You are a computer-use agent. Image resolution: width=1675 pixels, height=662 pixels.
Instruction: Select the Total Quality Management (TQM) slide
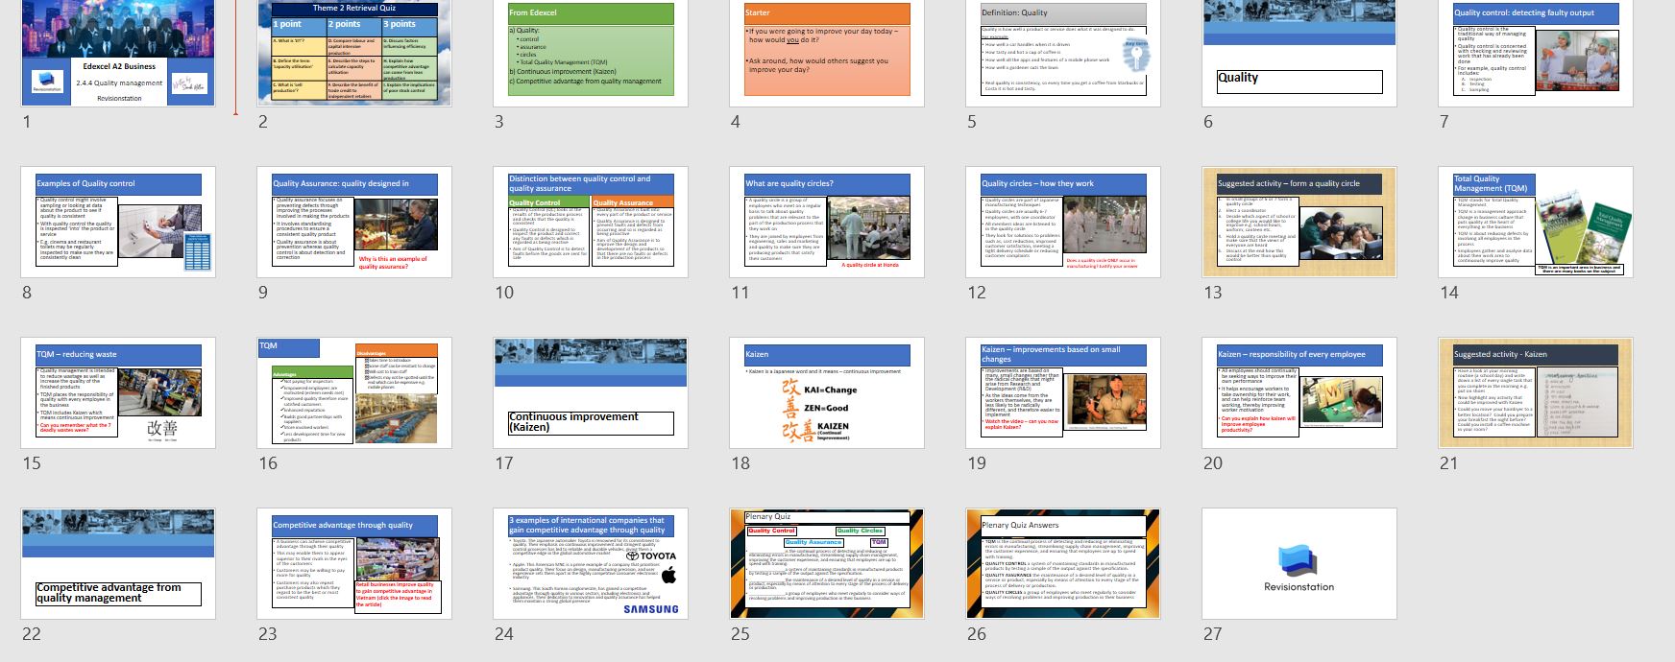pos(1536,223)
